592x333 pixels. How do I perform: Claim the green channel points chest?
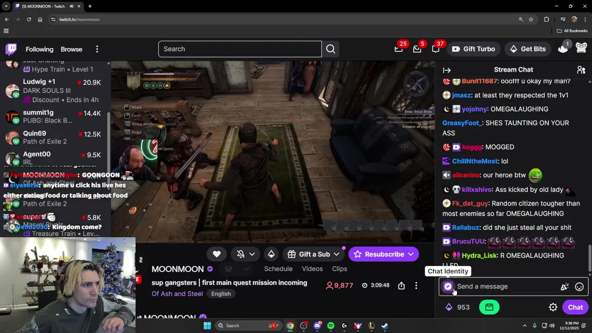489,308
